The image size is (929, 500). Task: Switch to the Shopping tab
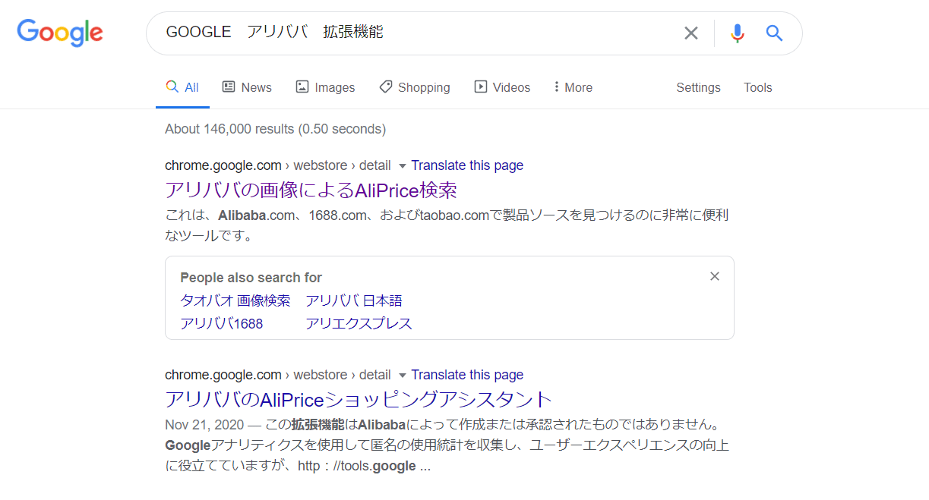[414, 87]
